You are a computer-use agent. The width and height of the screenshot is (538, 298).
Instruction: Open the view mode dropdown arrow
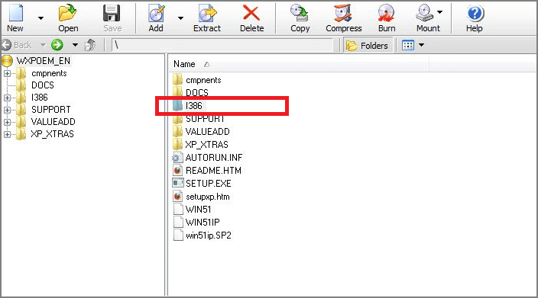422,45
